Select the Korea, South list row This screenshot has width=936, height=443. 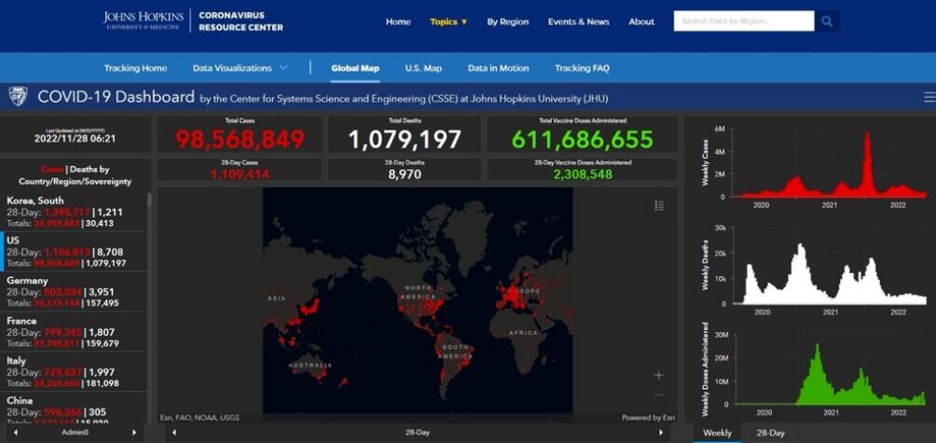pos(74,212)
